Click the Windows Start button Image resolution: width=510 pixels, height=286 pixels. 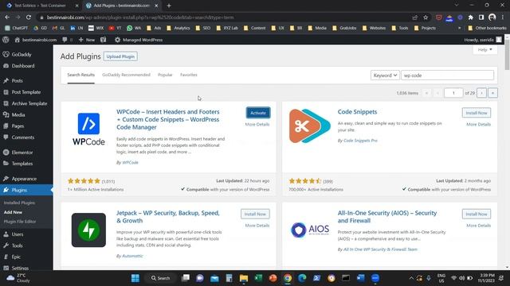(x=135, y=278)
